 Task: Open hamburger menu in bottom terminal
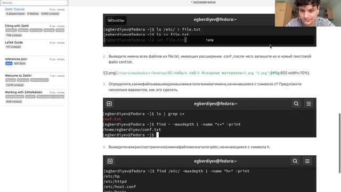[x=307, y=161]
